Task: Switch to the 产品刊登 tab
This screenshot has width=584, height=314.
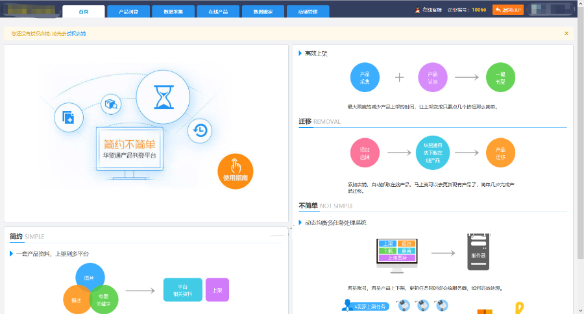Action: point(128,11)
